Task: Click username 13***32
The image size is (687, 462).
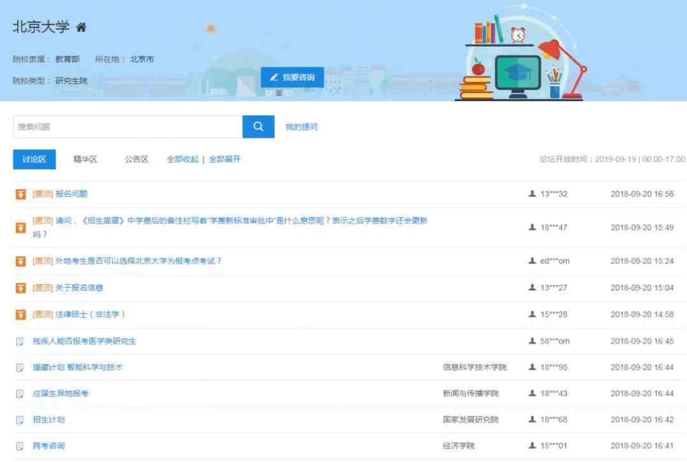Action: pyautogui.click(x=554, y=194)
